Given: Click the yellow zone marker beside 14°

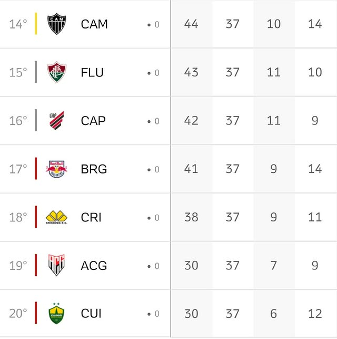Looking at the screenshot, I should pyautogui.click(x=36, y=24).
